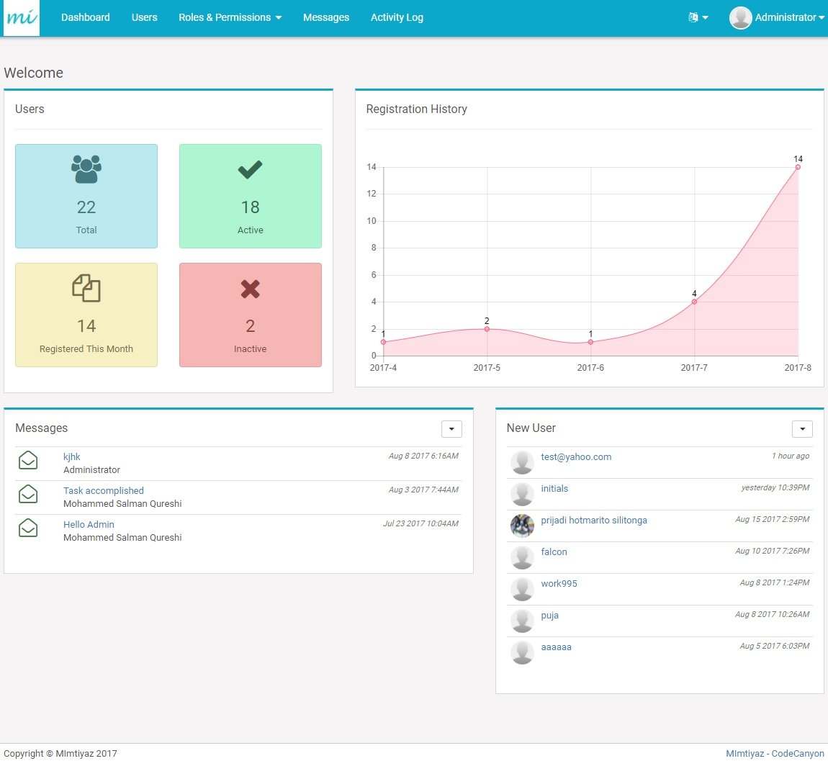Click envelope icon next to Task accomplished

tap(28, 495)
